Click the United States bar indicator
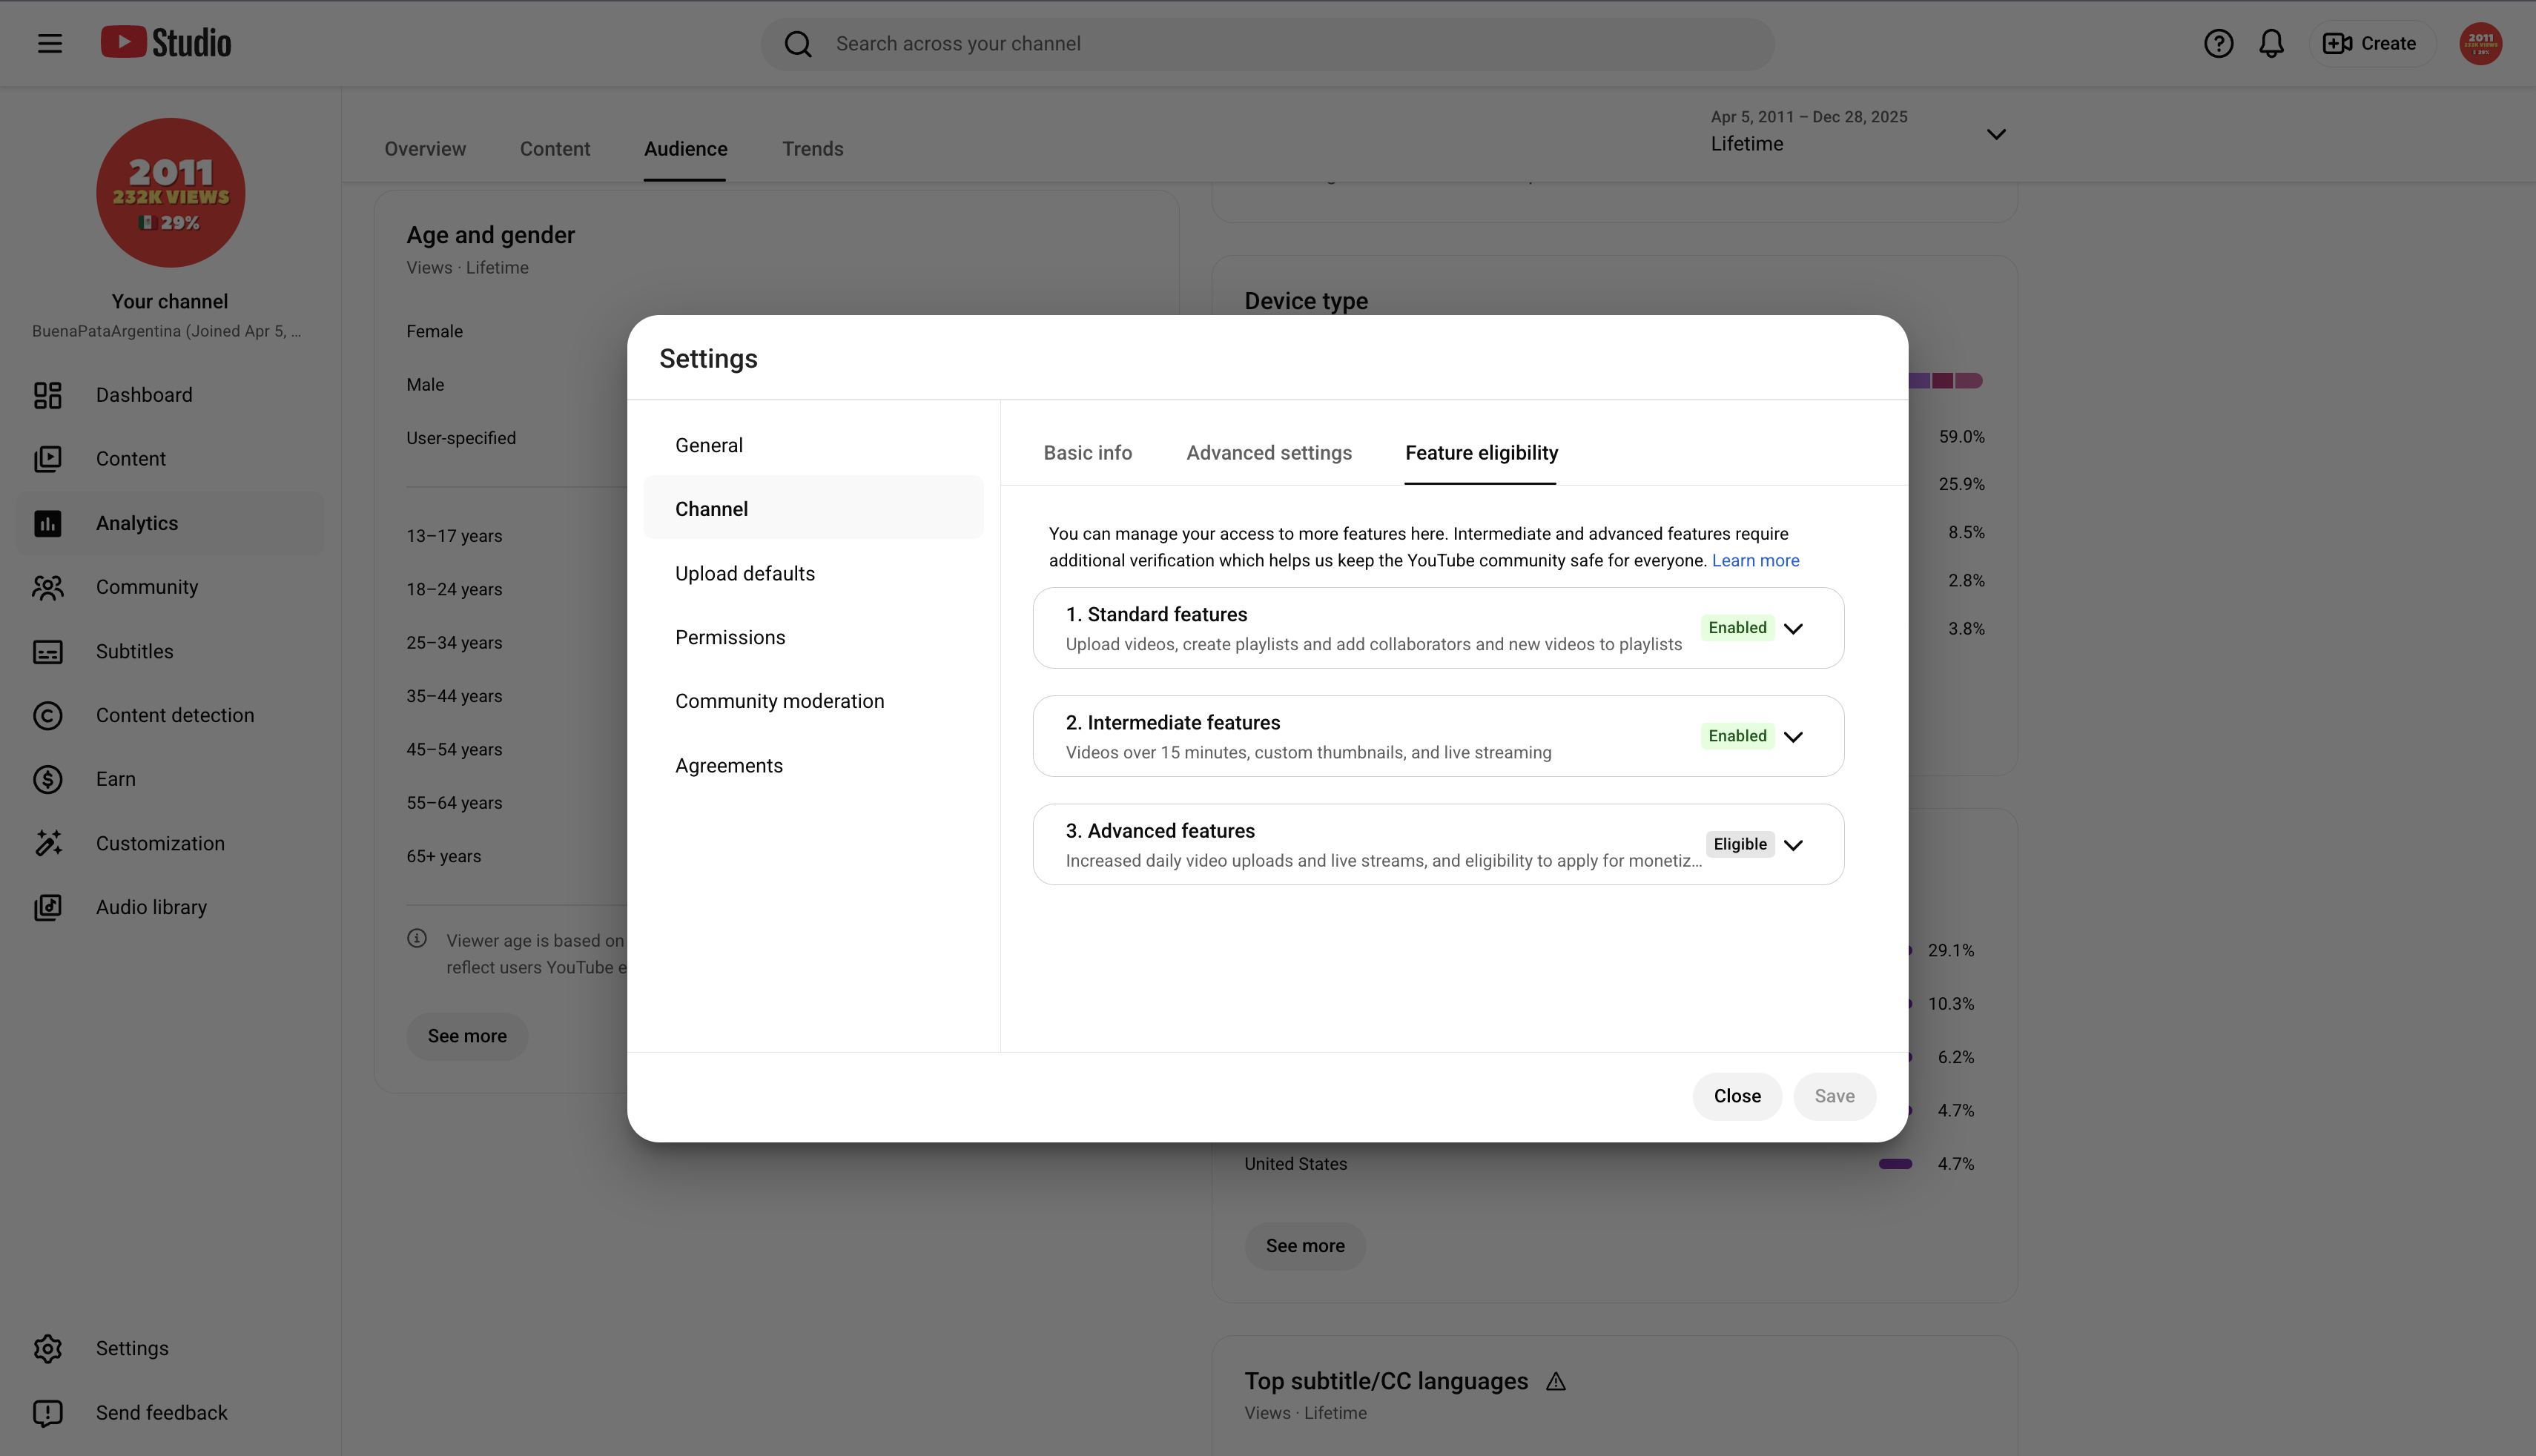2536x1456 pixels. (1895, 1164)
